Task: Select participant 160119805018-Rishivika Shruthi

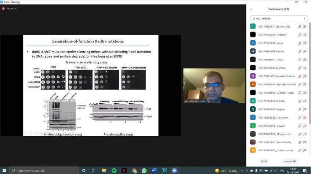Action: click(x=278, y=85)
